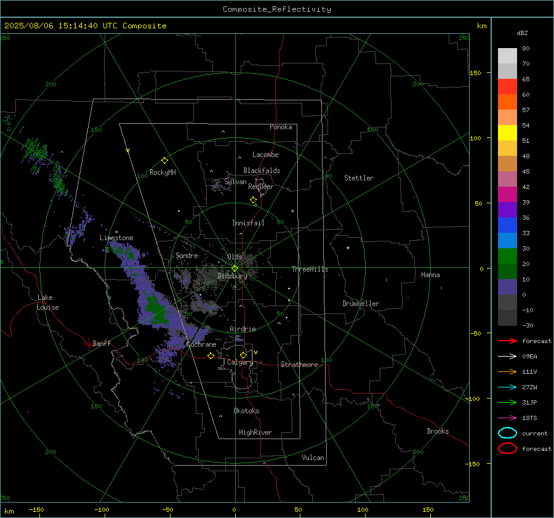Select the 'Limestone' map label
Image resolution: width=554 pixels, height=518 pixels.
(116, 238)
